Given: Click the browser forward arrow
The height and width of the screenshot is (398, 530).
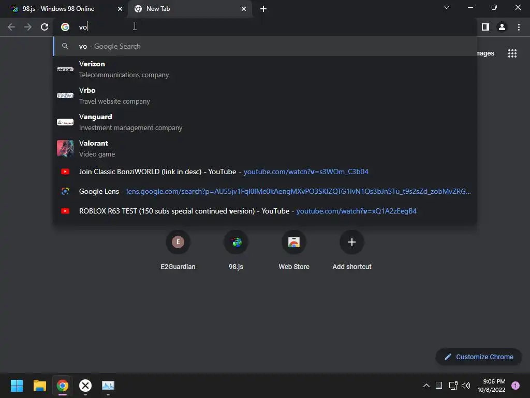Looking at the screenshot, I should (28, 27).
